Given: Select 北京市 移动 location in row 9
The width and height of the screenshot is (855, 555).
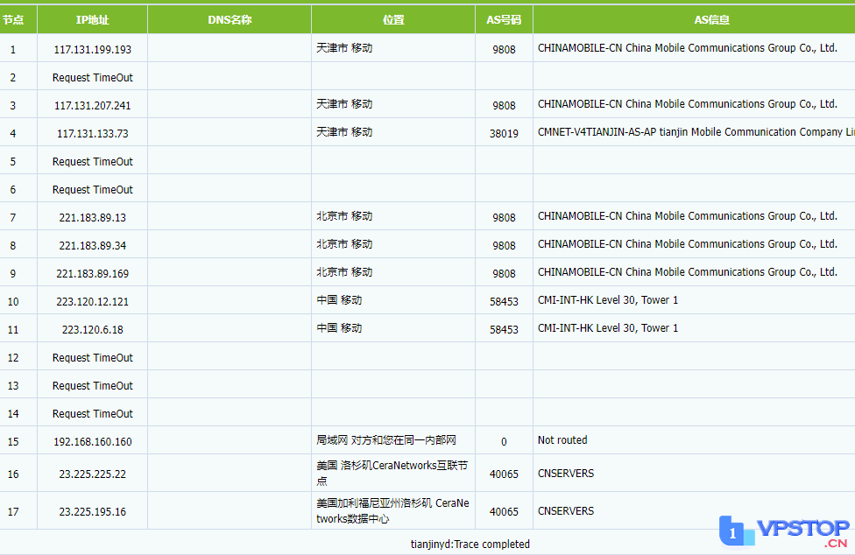Looking at the screenshot, I should 344,272.
